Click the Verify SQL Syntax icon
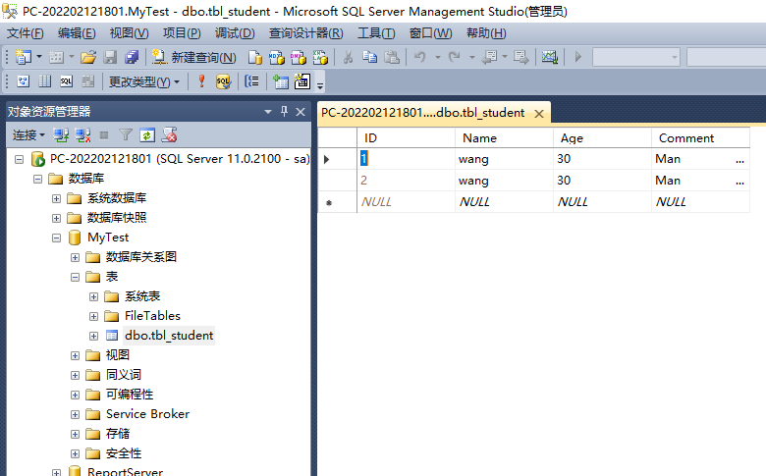Viewport: 766px width, 476px height. tap(223, 81)
